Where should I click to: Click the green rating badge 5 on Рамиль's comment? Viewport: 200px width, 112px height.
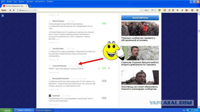pos(104,23)
